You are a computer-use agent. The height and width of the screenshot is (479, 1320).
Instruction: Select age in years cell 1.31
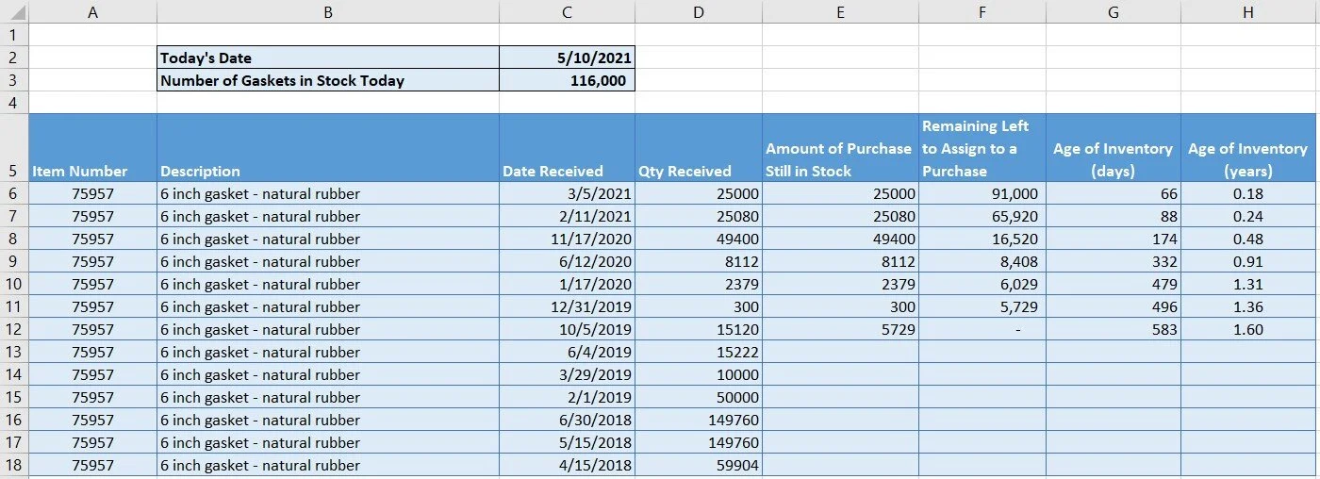coord(1248,285)
